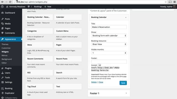Click Kennedy Meadows site name
This screenshot has width=177, height=99.
point(17,7)
